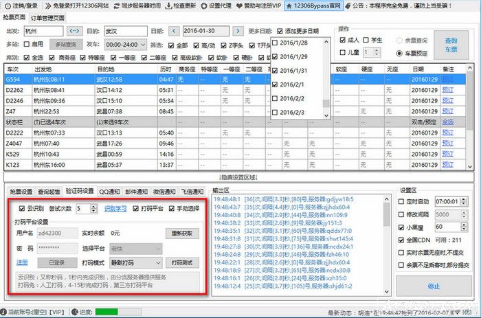Open 12306 website without login (免登录打开12306网站)
This screenshot has width=481, height=318.
[77, 5]
